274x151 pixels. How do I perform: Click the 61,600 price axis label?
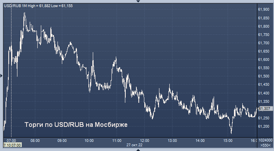pyautogui.click(x=264, y=60)
